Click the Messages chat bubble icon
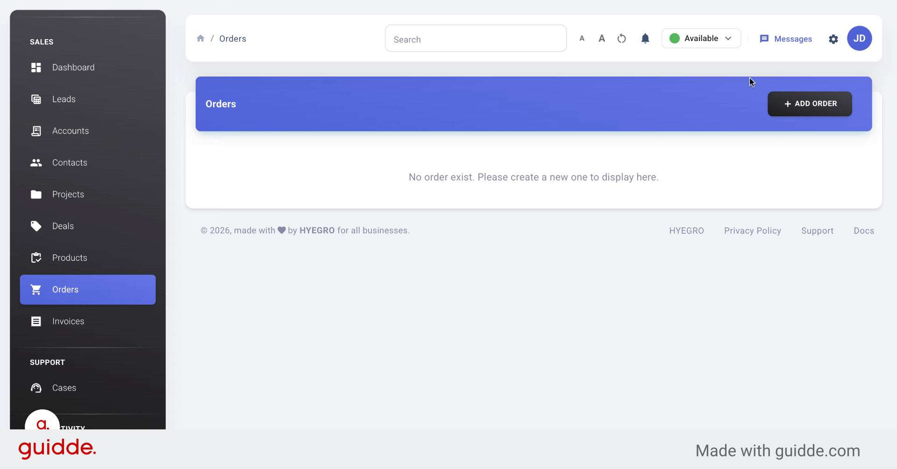 pyautogui.click(x=764, y=39)
